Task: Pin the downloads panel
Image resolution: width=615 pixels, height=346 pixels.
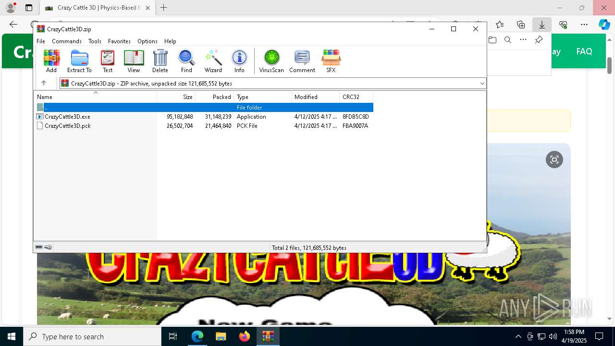Action: [x=539, y=40]
